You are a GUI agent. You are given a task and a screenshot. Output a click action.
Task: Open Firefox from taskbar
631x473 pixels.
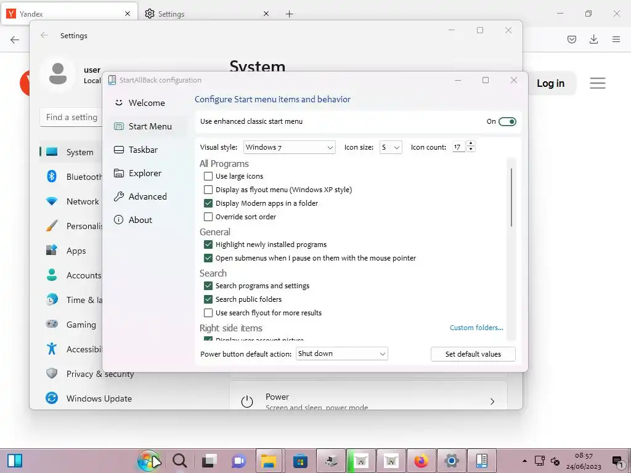coord(421,461)
